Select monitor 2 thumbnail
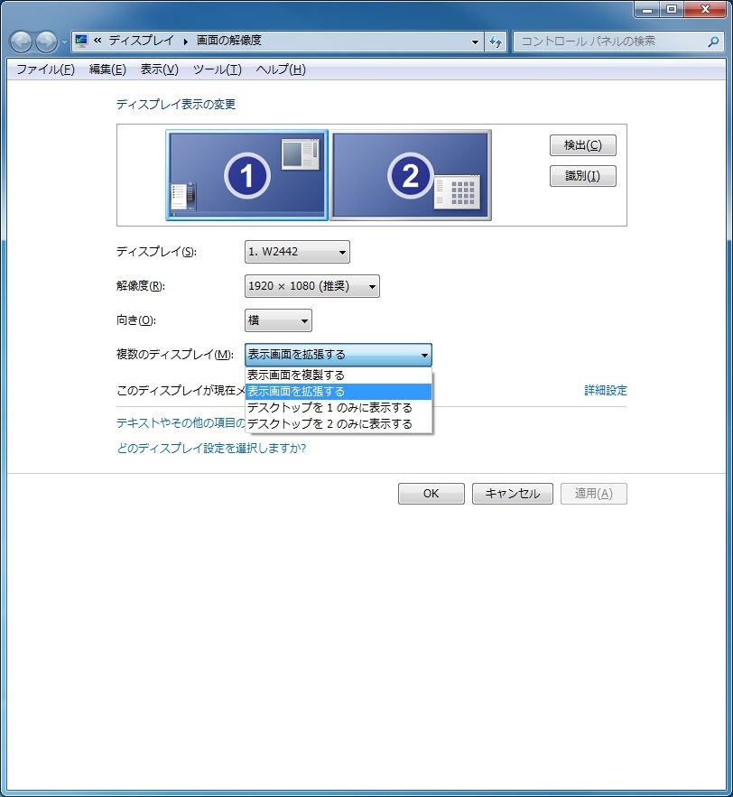 pos(411,175)
